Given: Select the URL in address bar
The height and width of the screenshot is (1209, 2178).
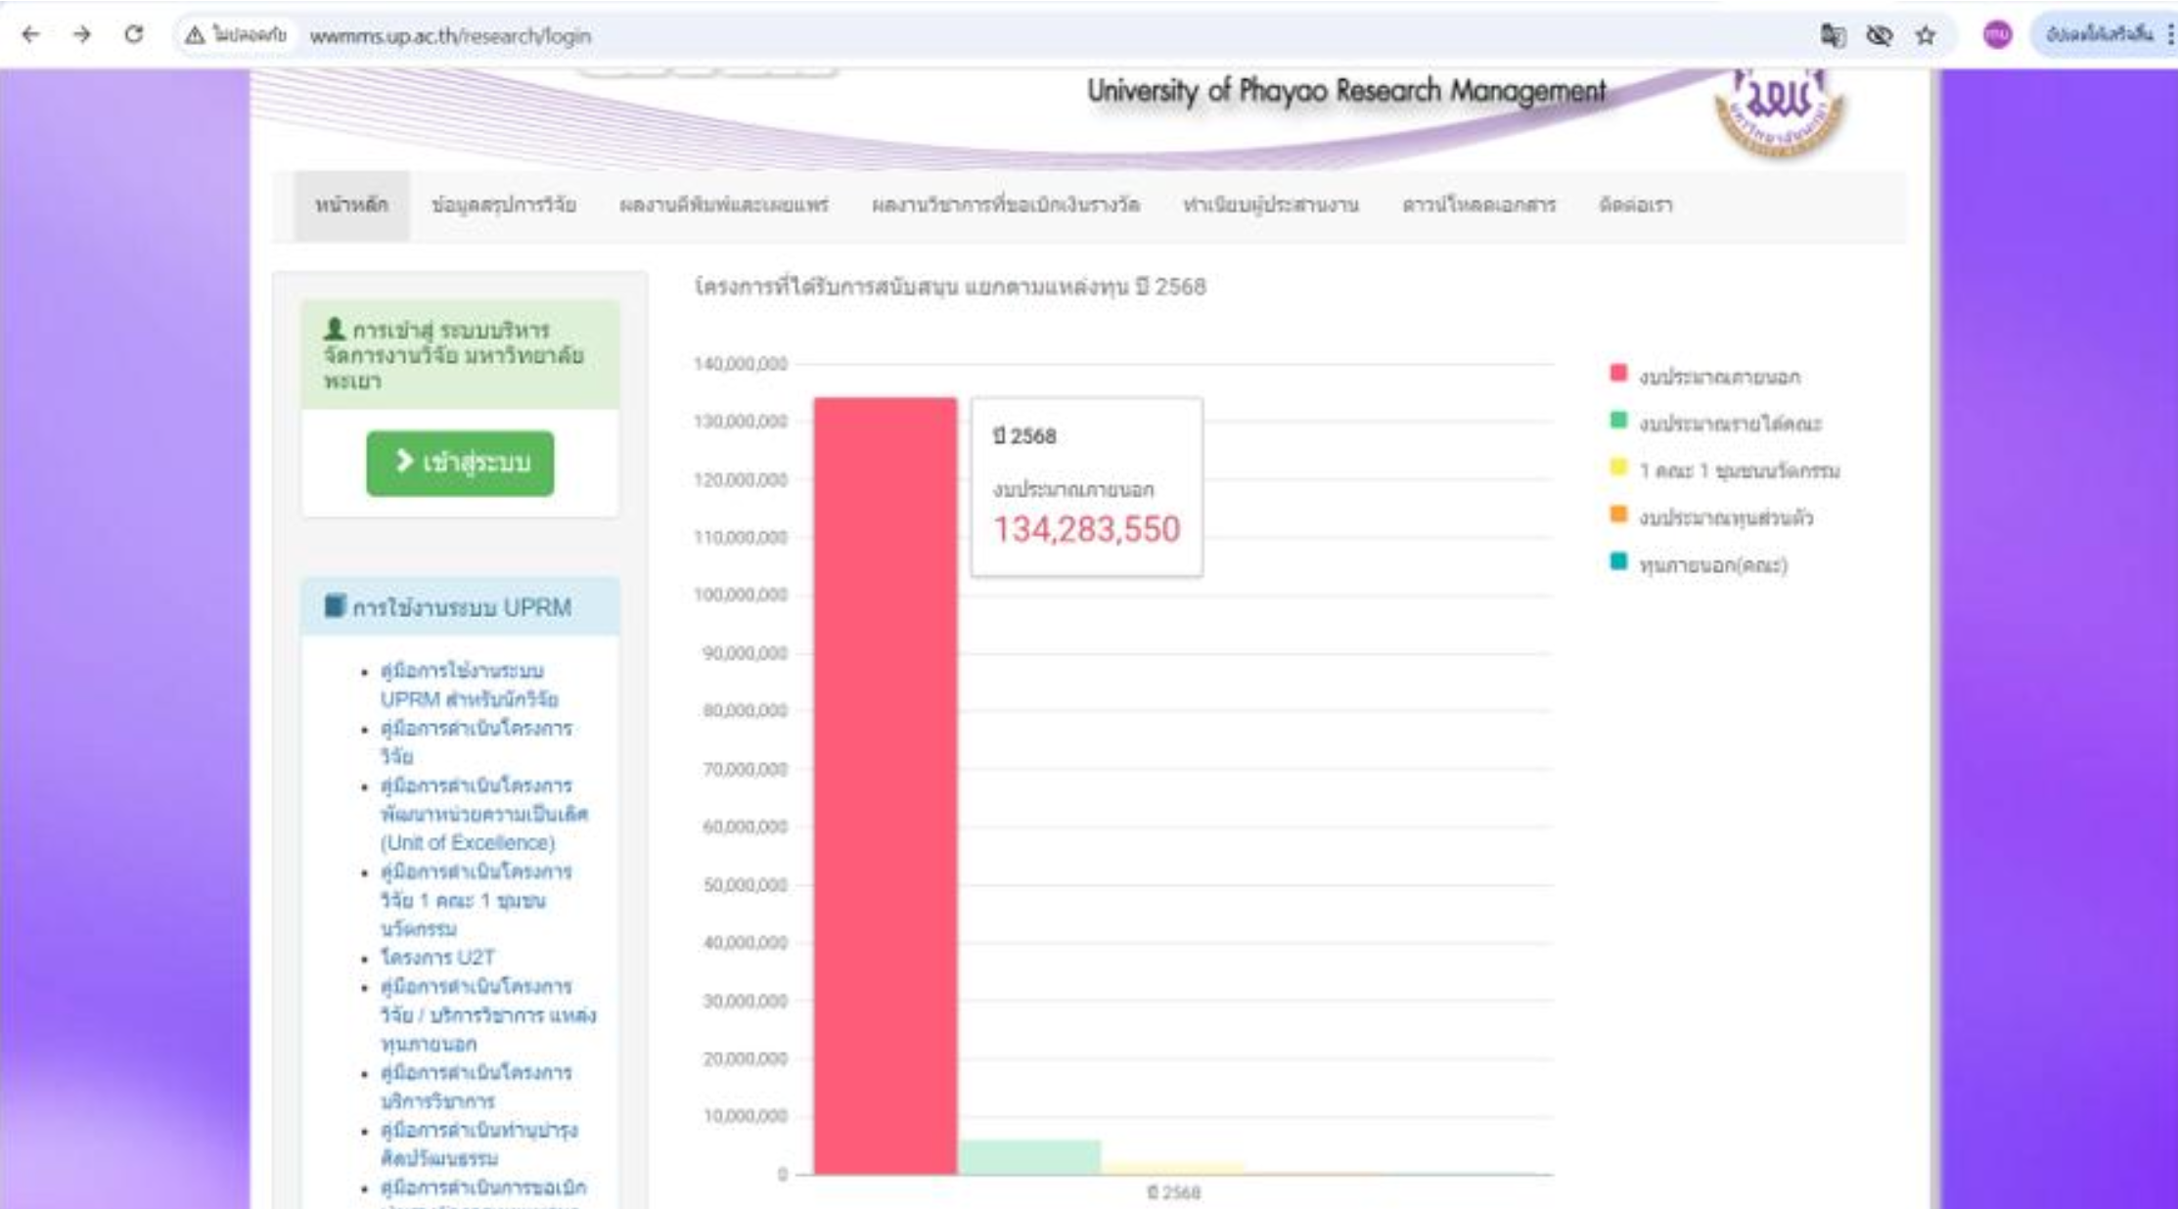Looking at the screenshot, I should (x=450, y=36).
